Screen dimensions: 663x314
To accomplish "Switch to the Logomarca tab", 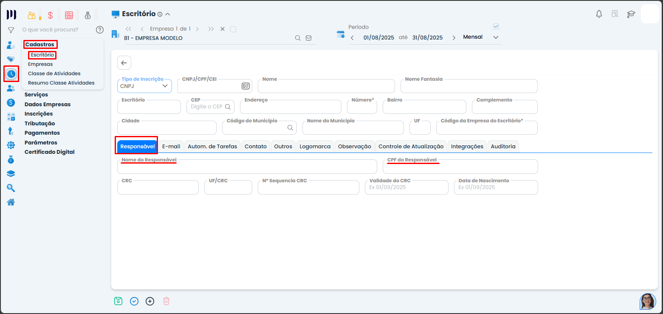I will 315,146.
